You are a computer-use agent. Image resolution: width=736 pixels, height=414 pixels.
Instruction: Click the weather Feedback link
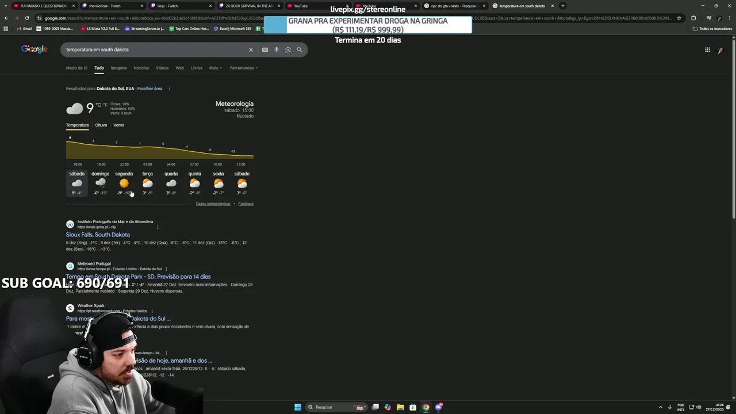tap(246, 204)
